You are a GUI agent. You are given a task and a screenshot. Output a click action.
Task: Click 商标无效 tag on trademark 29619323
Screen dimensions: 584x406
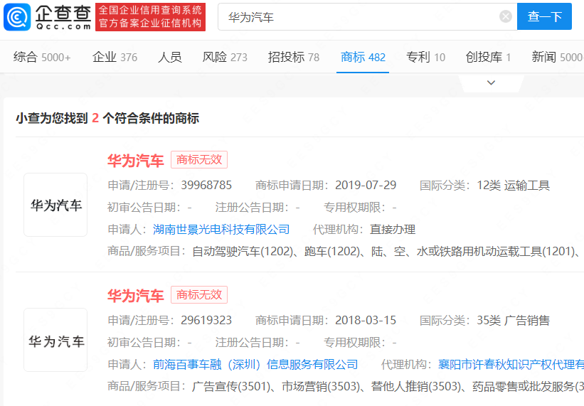(199, 295)
